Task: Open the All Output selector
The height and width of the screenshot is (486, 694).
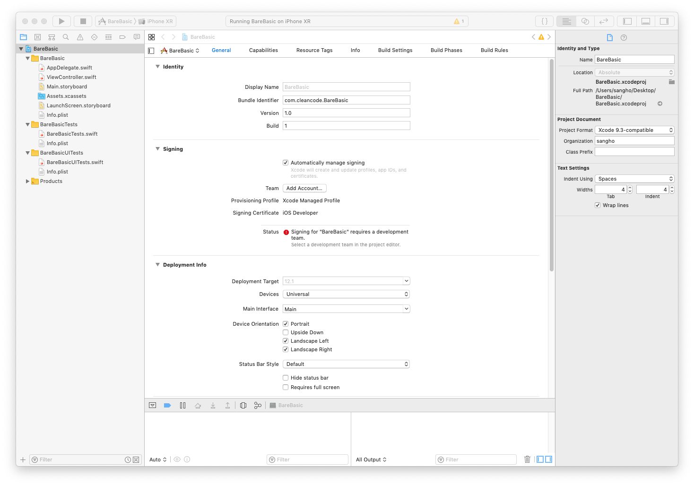Action: pos(371,460)
